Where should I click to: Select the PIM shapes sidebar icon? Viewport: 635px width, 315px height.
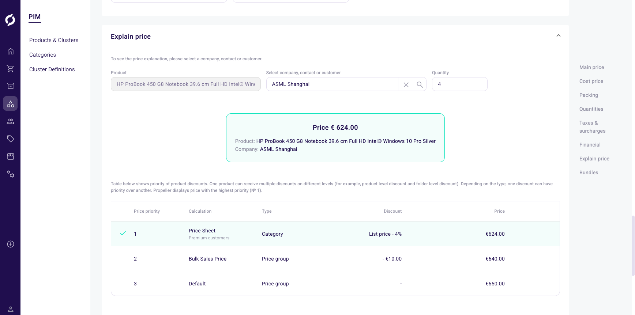pos(10,104)
